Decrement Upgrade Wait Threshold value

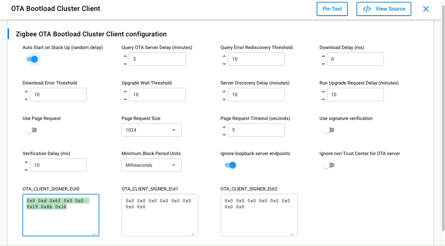pos(125,99)
